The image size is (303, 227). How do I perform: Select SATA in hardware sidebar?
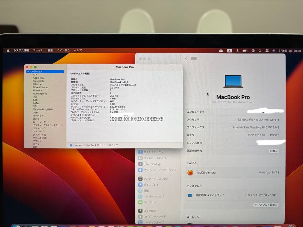36,103
